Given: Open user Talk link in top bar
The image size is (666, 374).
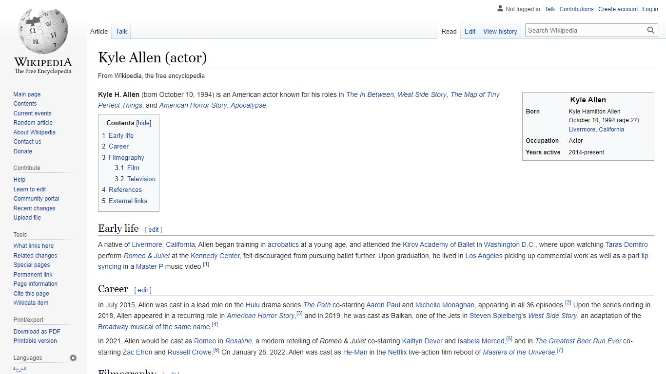Looking at the screenshot, I should point(550,9).
